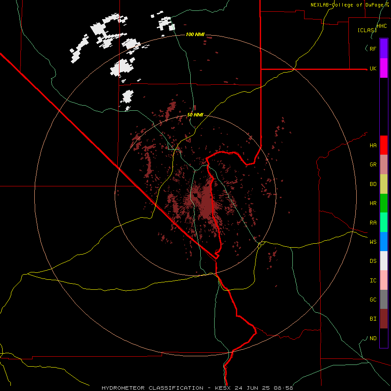Image resolution: width=391 pixels, height=391 pixels.
Task: Click the HYDROMETEOR CLASSIFICATION title text
Action: click(152, 388)
